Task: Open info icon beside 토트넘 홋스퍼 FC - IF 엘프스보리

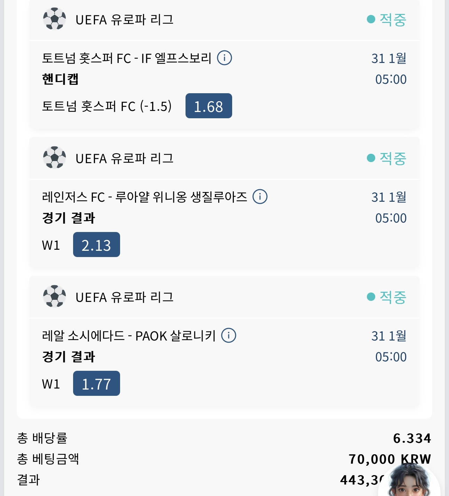Action: (x=224, y=58)
